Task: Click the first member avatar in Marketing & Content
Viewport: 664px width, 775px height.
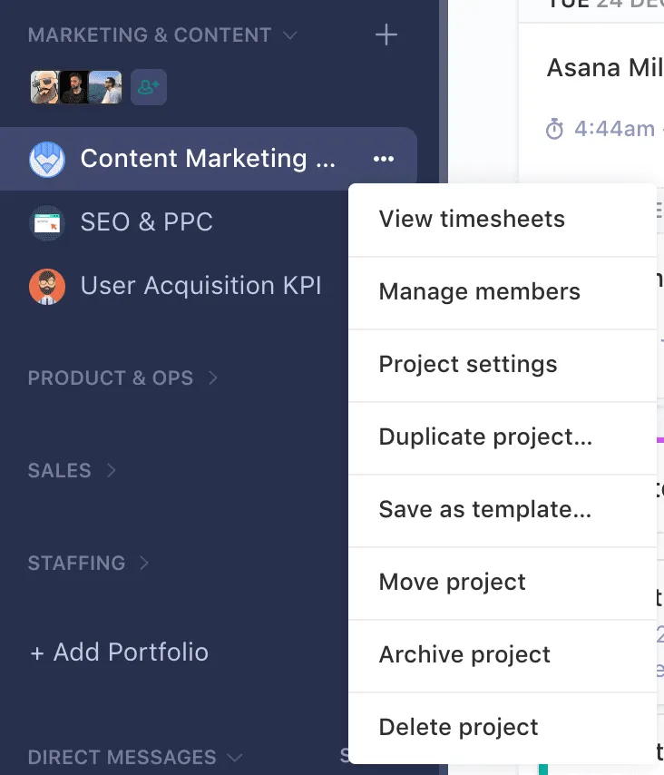Action: point(45,87)
